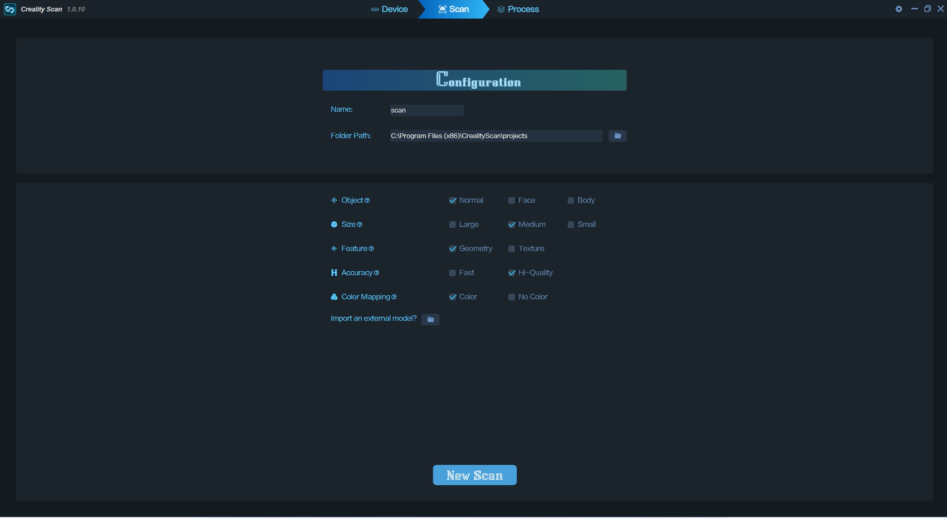Click the Feature help question icon
Screen dimensions: 947x518
[x=371, y=249]
